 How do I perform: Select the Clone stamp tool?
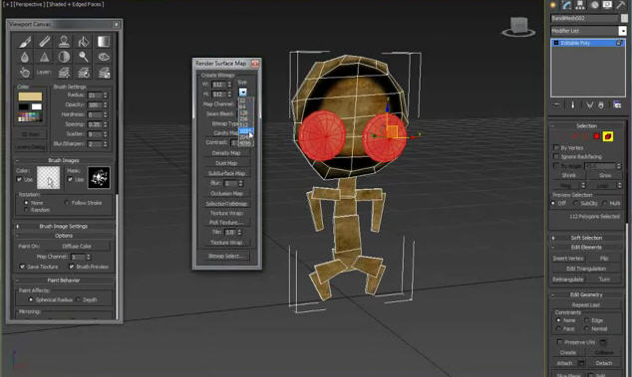point(64,41)
